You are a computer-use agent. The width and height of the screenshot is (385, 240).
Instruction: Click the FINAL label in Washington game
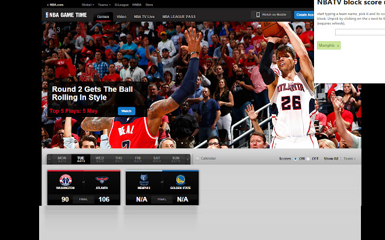tap(84, 199)
